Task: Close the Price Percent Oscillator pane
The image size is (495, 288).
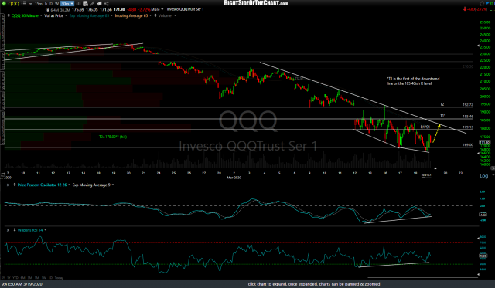Action: tap(8, 185)
